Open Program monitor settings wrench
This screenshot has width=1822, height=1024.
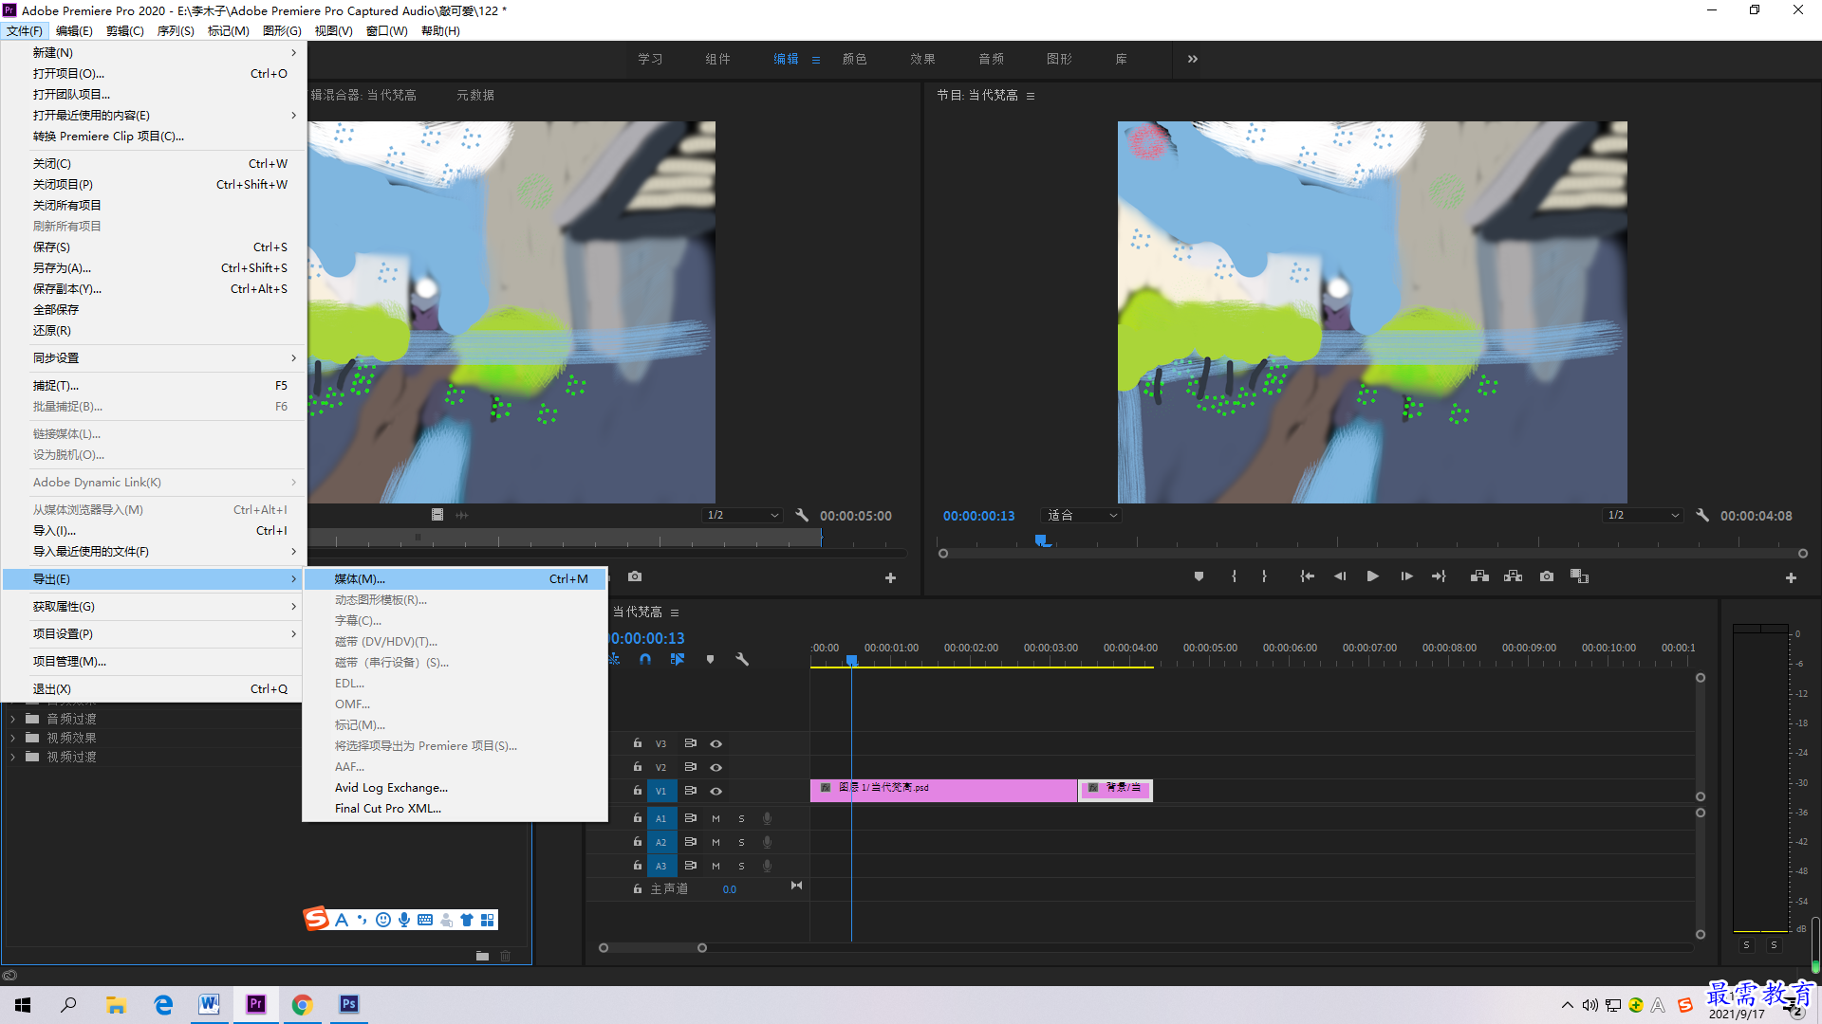1702,516
